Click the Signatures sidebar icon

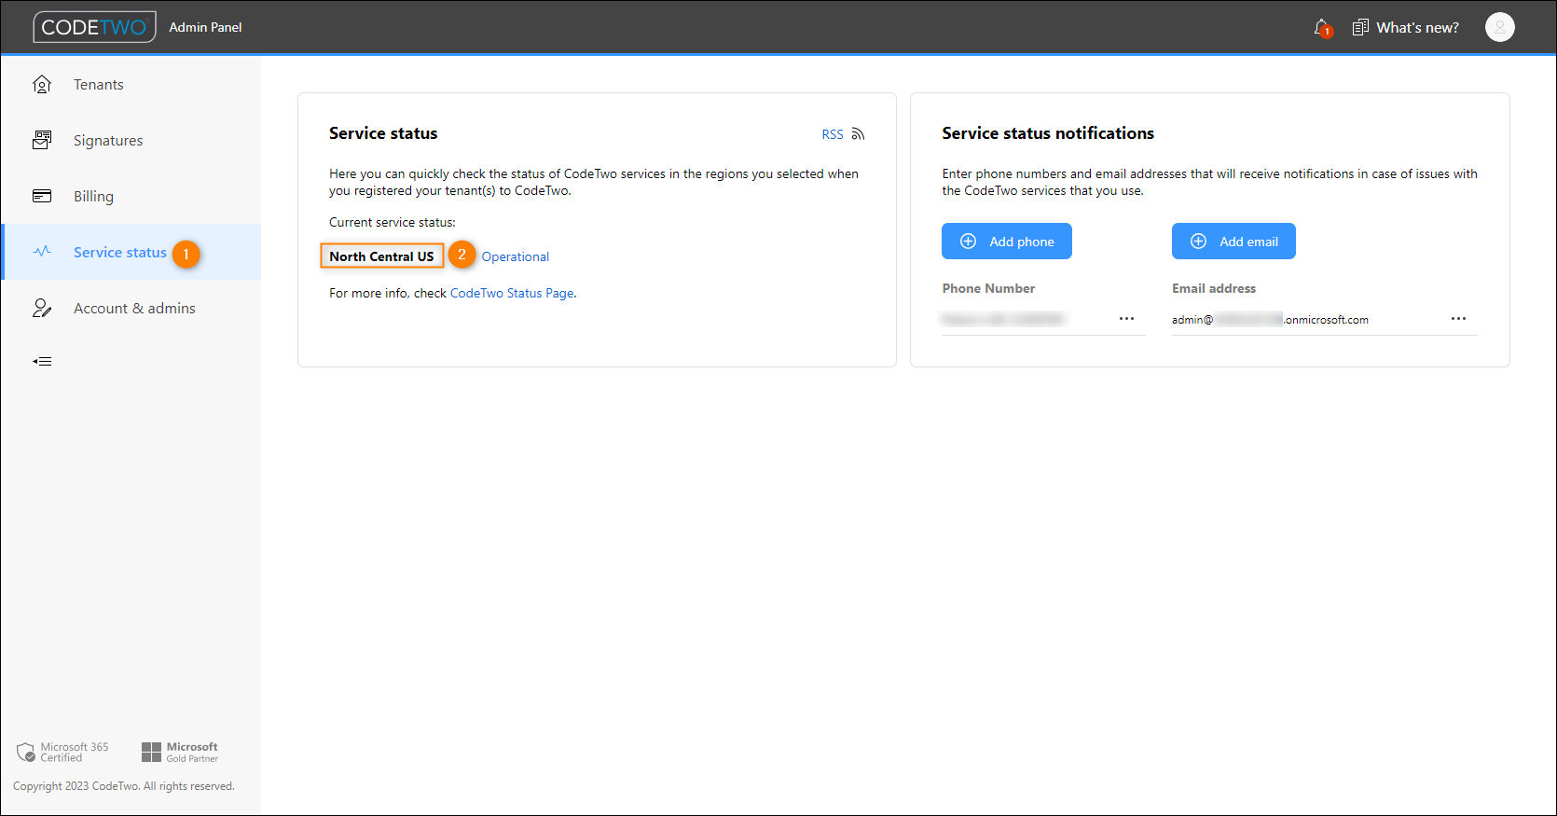click(42, 141)
